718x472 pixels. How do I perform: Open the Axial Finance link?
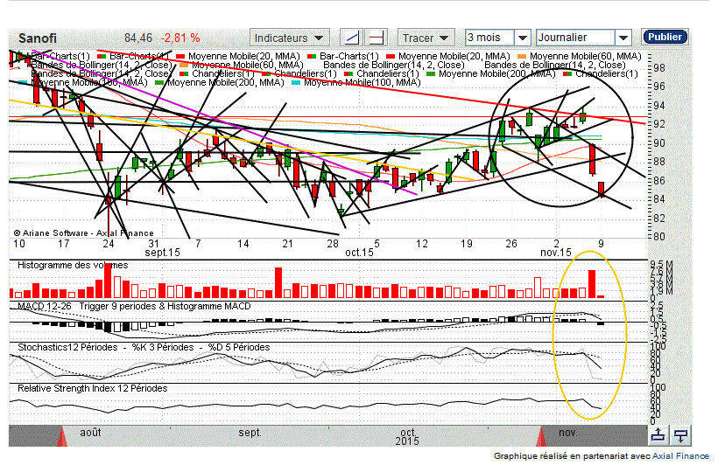pyautogui.click(x=680, y=455)
